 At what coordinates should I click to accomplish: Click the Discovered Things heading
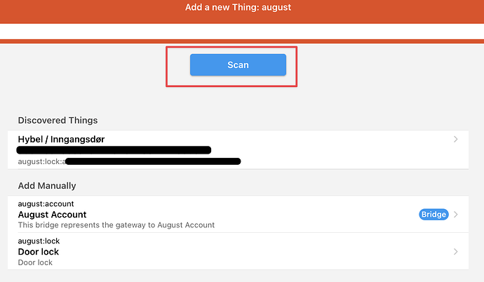[x=58, y=121]
